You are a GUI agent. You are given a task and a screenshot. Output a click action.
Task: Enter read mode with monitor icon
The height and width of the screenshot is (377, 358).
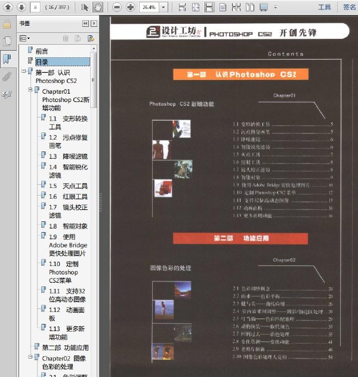264,7
